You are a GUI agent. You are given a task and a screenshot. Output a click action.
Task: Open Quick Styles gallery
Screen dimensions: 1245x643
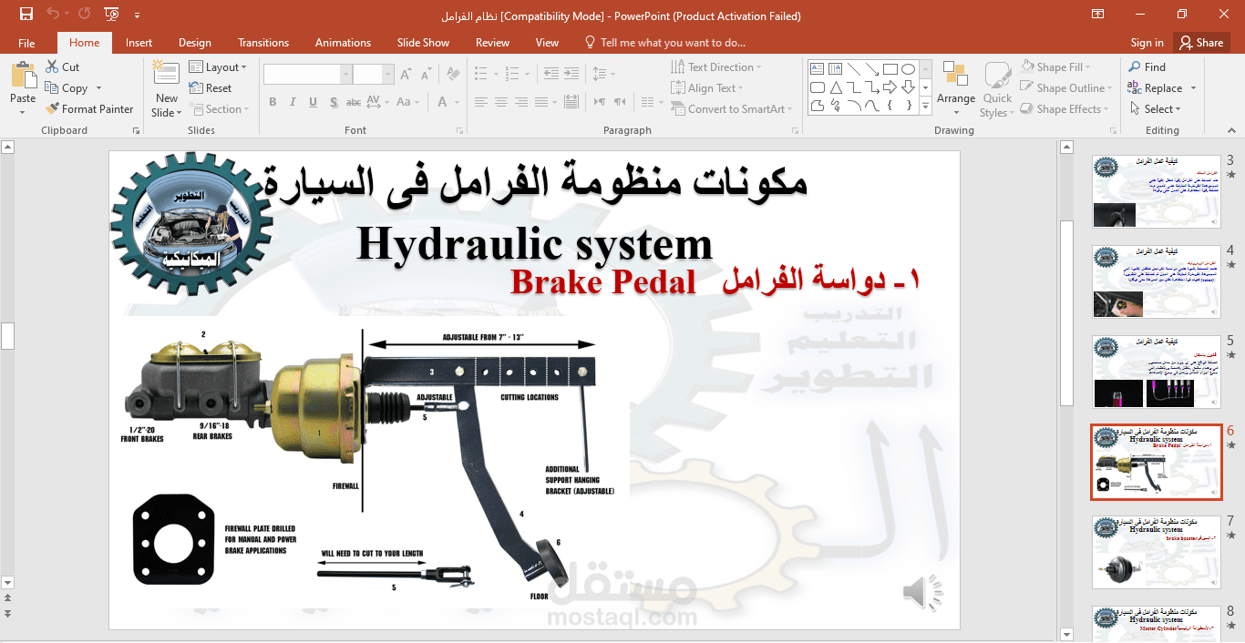[x=996, y=89]
